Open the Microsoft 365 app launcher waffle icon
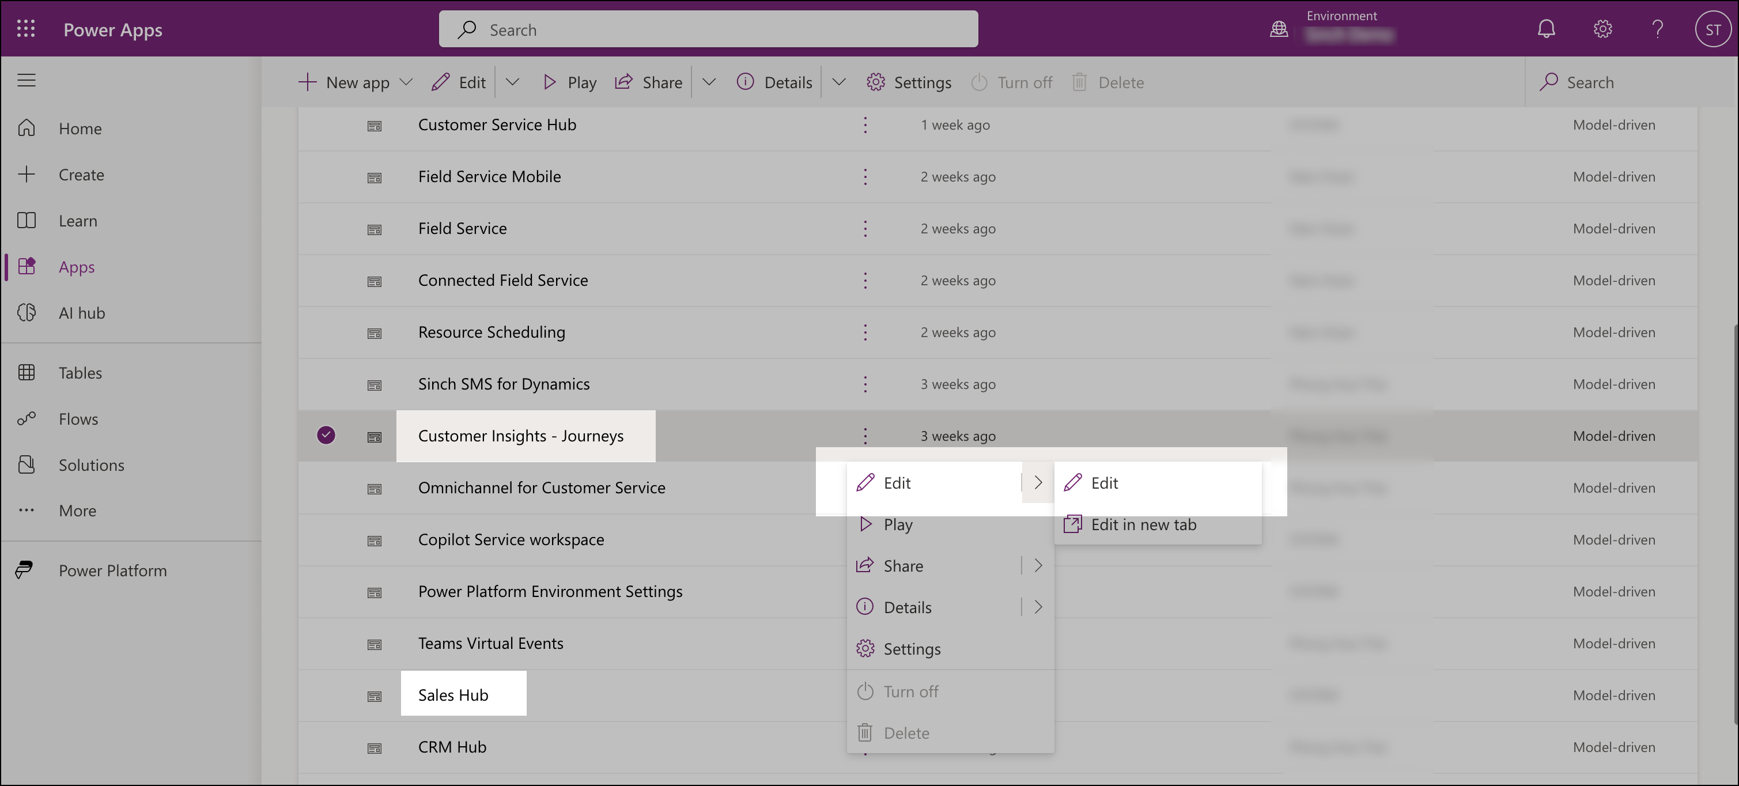1739x786 pixels. tap(27, 29)
